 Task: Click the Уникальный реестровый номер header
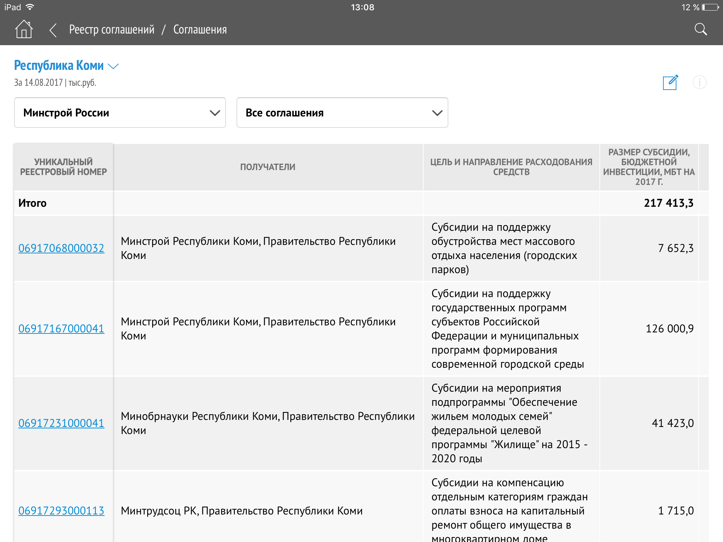click(63, 167)
